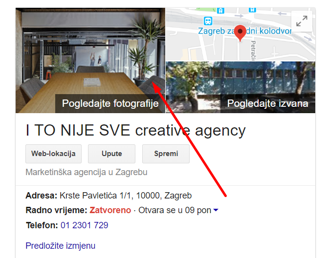Click the Pogledajte izvana caption
This screenshot has width=326, height=258.
(268, 103)
